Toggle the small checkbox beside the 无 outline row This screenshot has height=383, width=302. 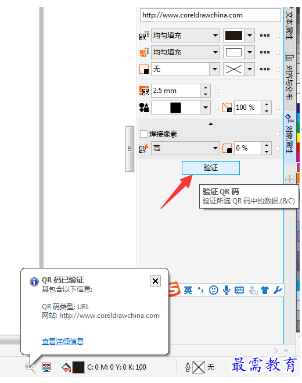pyautogui.click(x=278, y=69)
